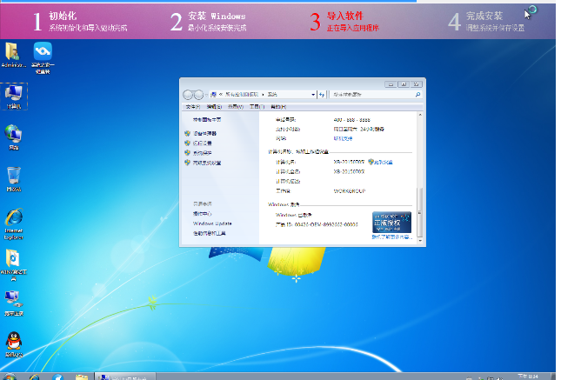Click the back arrow in System window

(189, 94)
